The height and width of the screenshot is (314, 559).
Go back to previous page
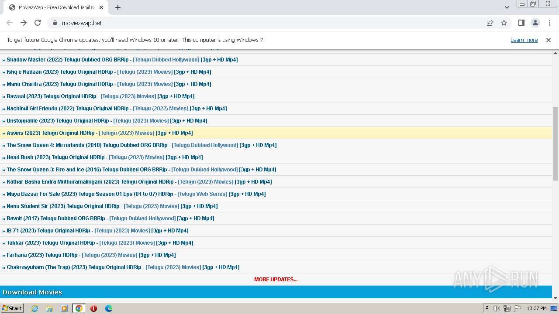tap(10, 23)
